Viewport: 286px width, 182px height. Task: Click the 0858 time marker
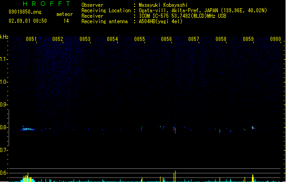221,39
